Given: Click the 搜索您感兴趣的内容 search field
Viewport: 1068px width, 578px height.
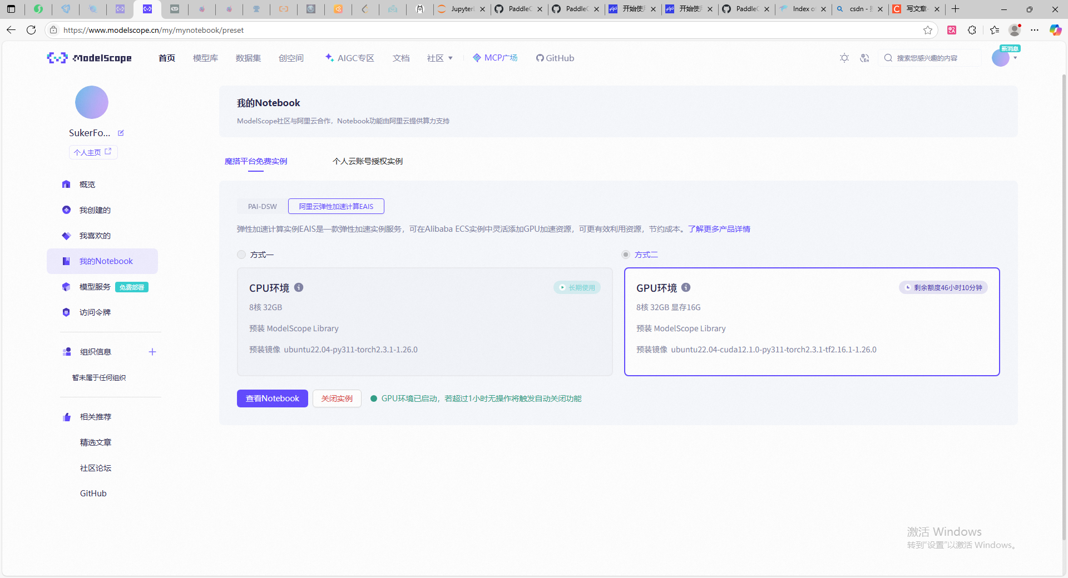Looking at the screenshot, I should coord(929,58).
